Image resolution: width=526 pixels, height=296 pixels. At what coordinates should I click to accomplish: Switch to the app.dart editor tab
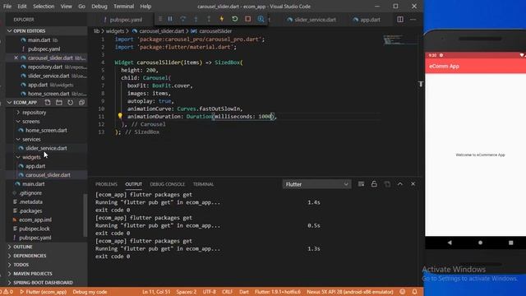pyautogui.click(x=367, y=20)
